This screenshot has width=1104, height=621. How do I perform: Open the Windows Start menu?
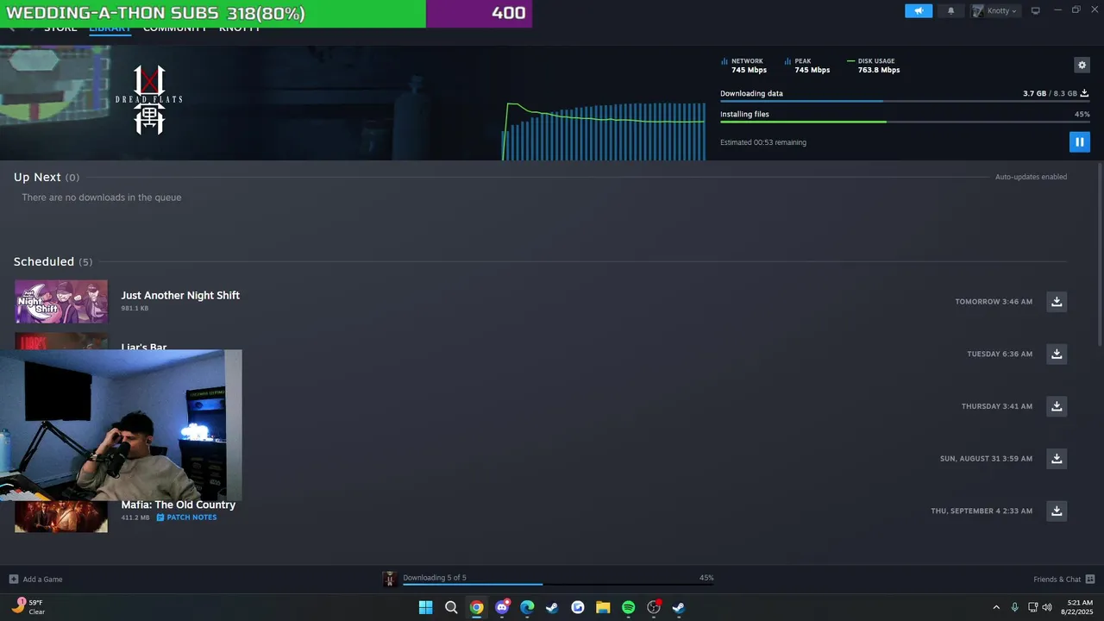click(425, 607)
